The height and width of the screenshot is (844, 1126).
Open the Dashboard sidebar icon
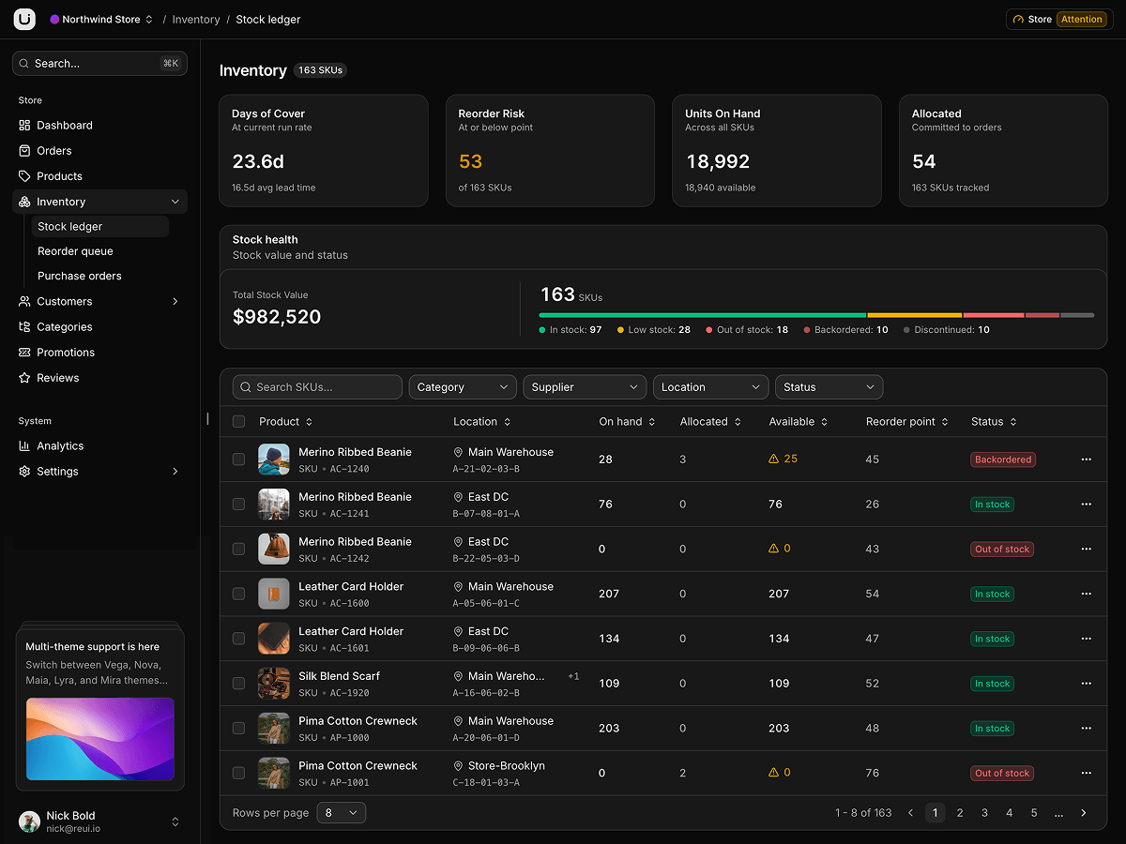click(x=24, y=125)
